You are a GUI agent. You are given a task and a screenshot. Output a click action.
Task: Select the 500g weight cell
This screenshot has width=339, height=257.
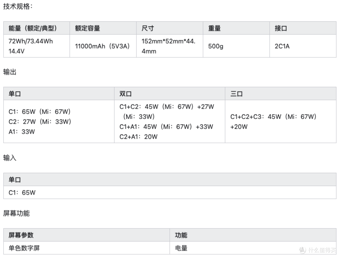pos(236,46)
